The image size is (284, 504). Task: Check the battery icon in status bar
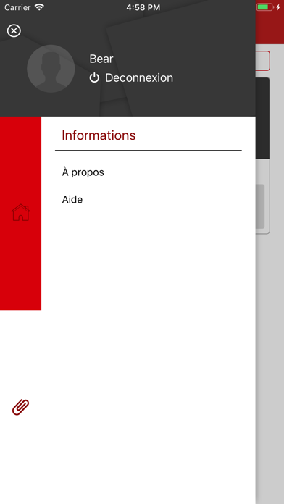click(x=264, y=7)
